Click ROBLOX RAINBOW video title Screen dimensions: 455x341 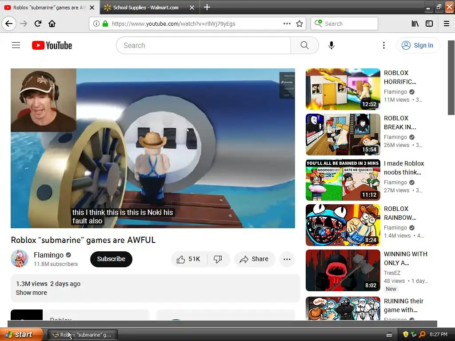[400, 213]
